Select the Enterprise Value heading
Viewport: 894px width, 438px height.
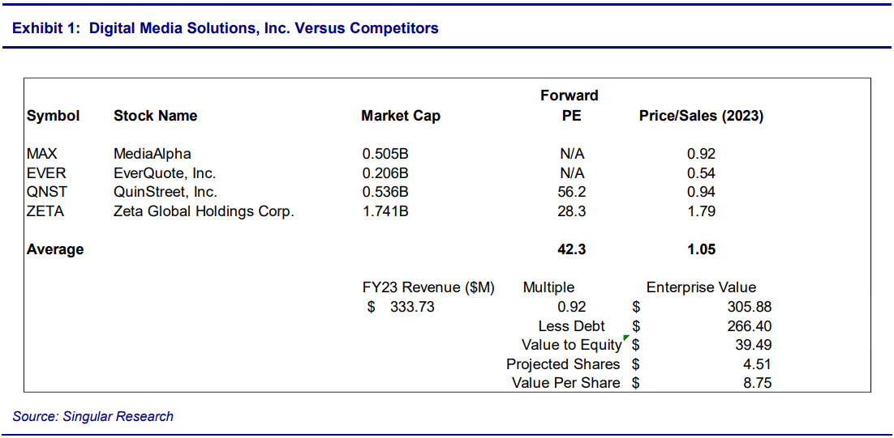701,287
